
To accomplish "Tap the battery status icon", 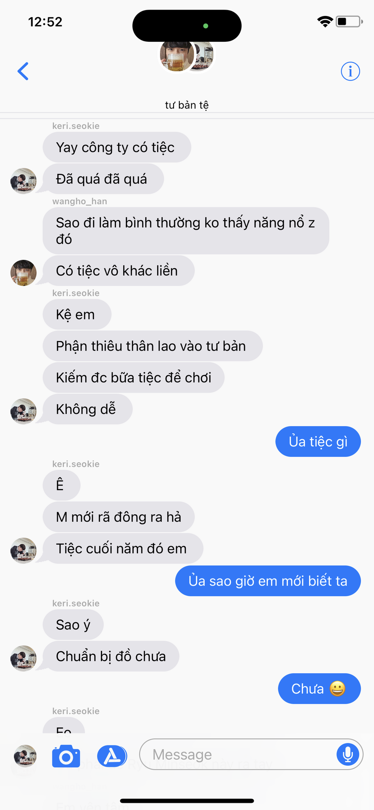I will pyautogui.click(x=349, y=22).
